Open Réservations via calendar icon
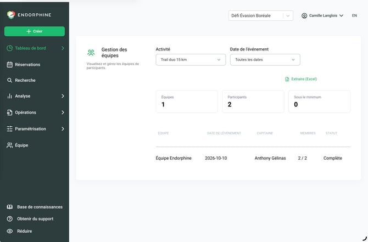This screenshot has width=368, height=242. pyautogui.click(x=10, y=65)
